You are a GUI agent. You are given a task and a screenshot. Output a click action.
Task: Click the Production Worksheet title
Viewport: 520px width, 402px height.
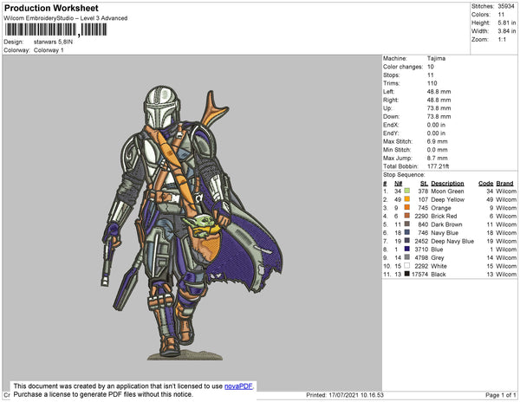tap(57, 8)
